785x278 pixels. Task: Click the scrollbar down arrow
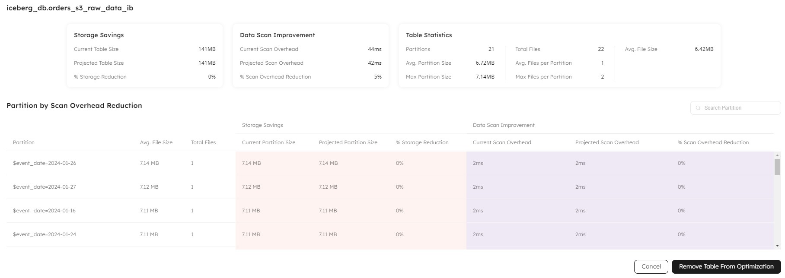point(777,246)
